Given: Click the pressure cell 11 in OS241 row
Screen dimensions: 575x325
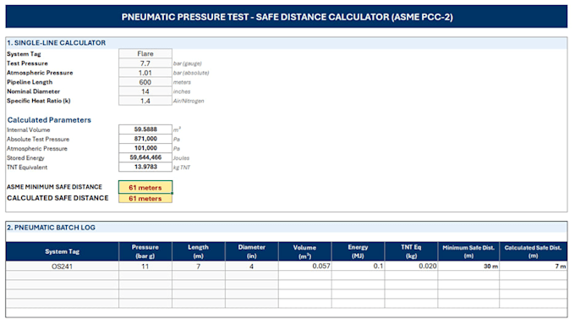Looking at the screenshot, I should 145,267.
